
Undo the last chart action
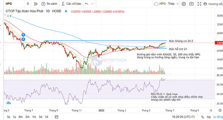87,4
